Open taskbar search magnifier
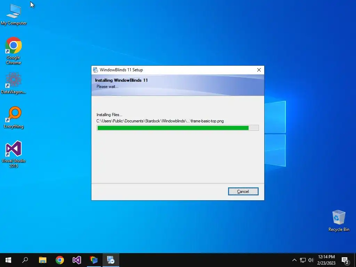 point(25,260)
